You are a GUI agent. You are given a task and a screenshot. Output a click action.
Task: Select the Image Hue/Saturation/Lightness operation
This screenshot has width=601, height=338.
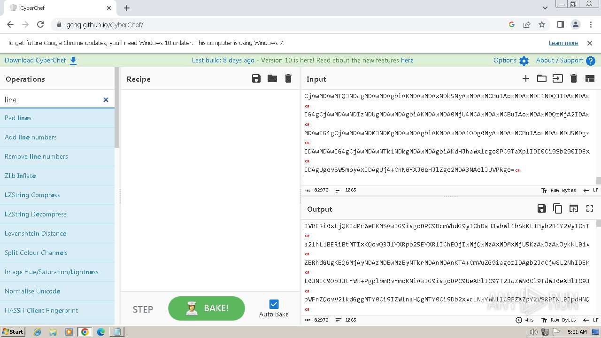(57, 272)
